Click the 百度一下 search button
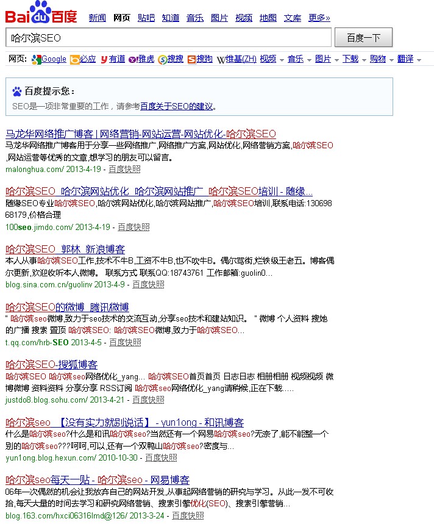 tap(363, 37)
